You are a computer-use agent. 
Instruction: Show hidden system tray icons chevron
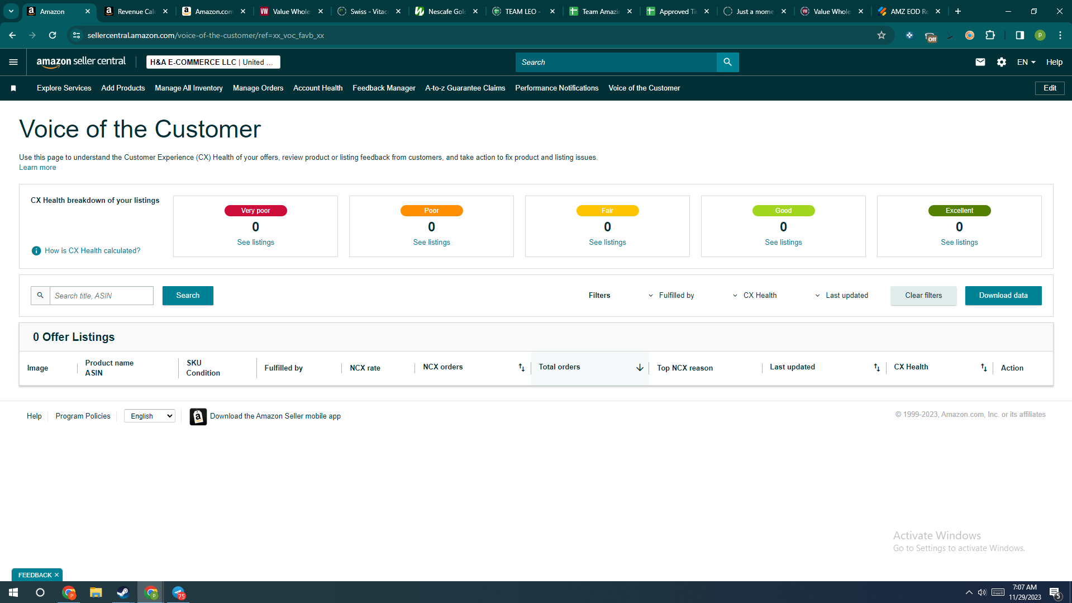(969, 592)
